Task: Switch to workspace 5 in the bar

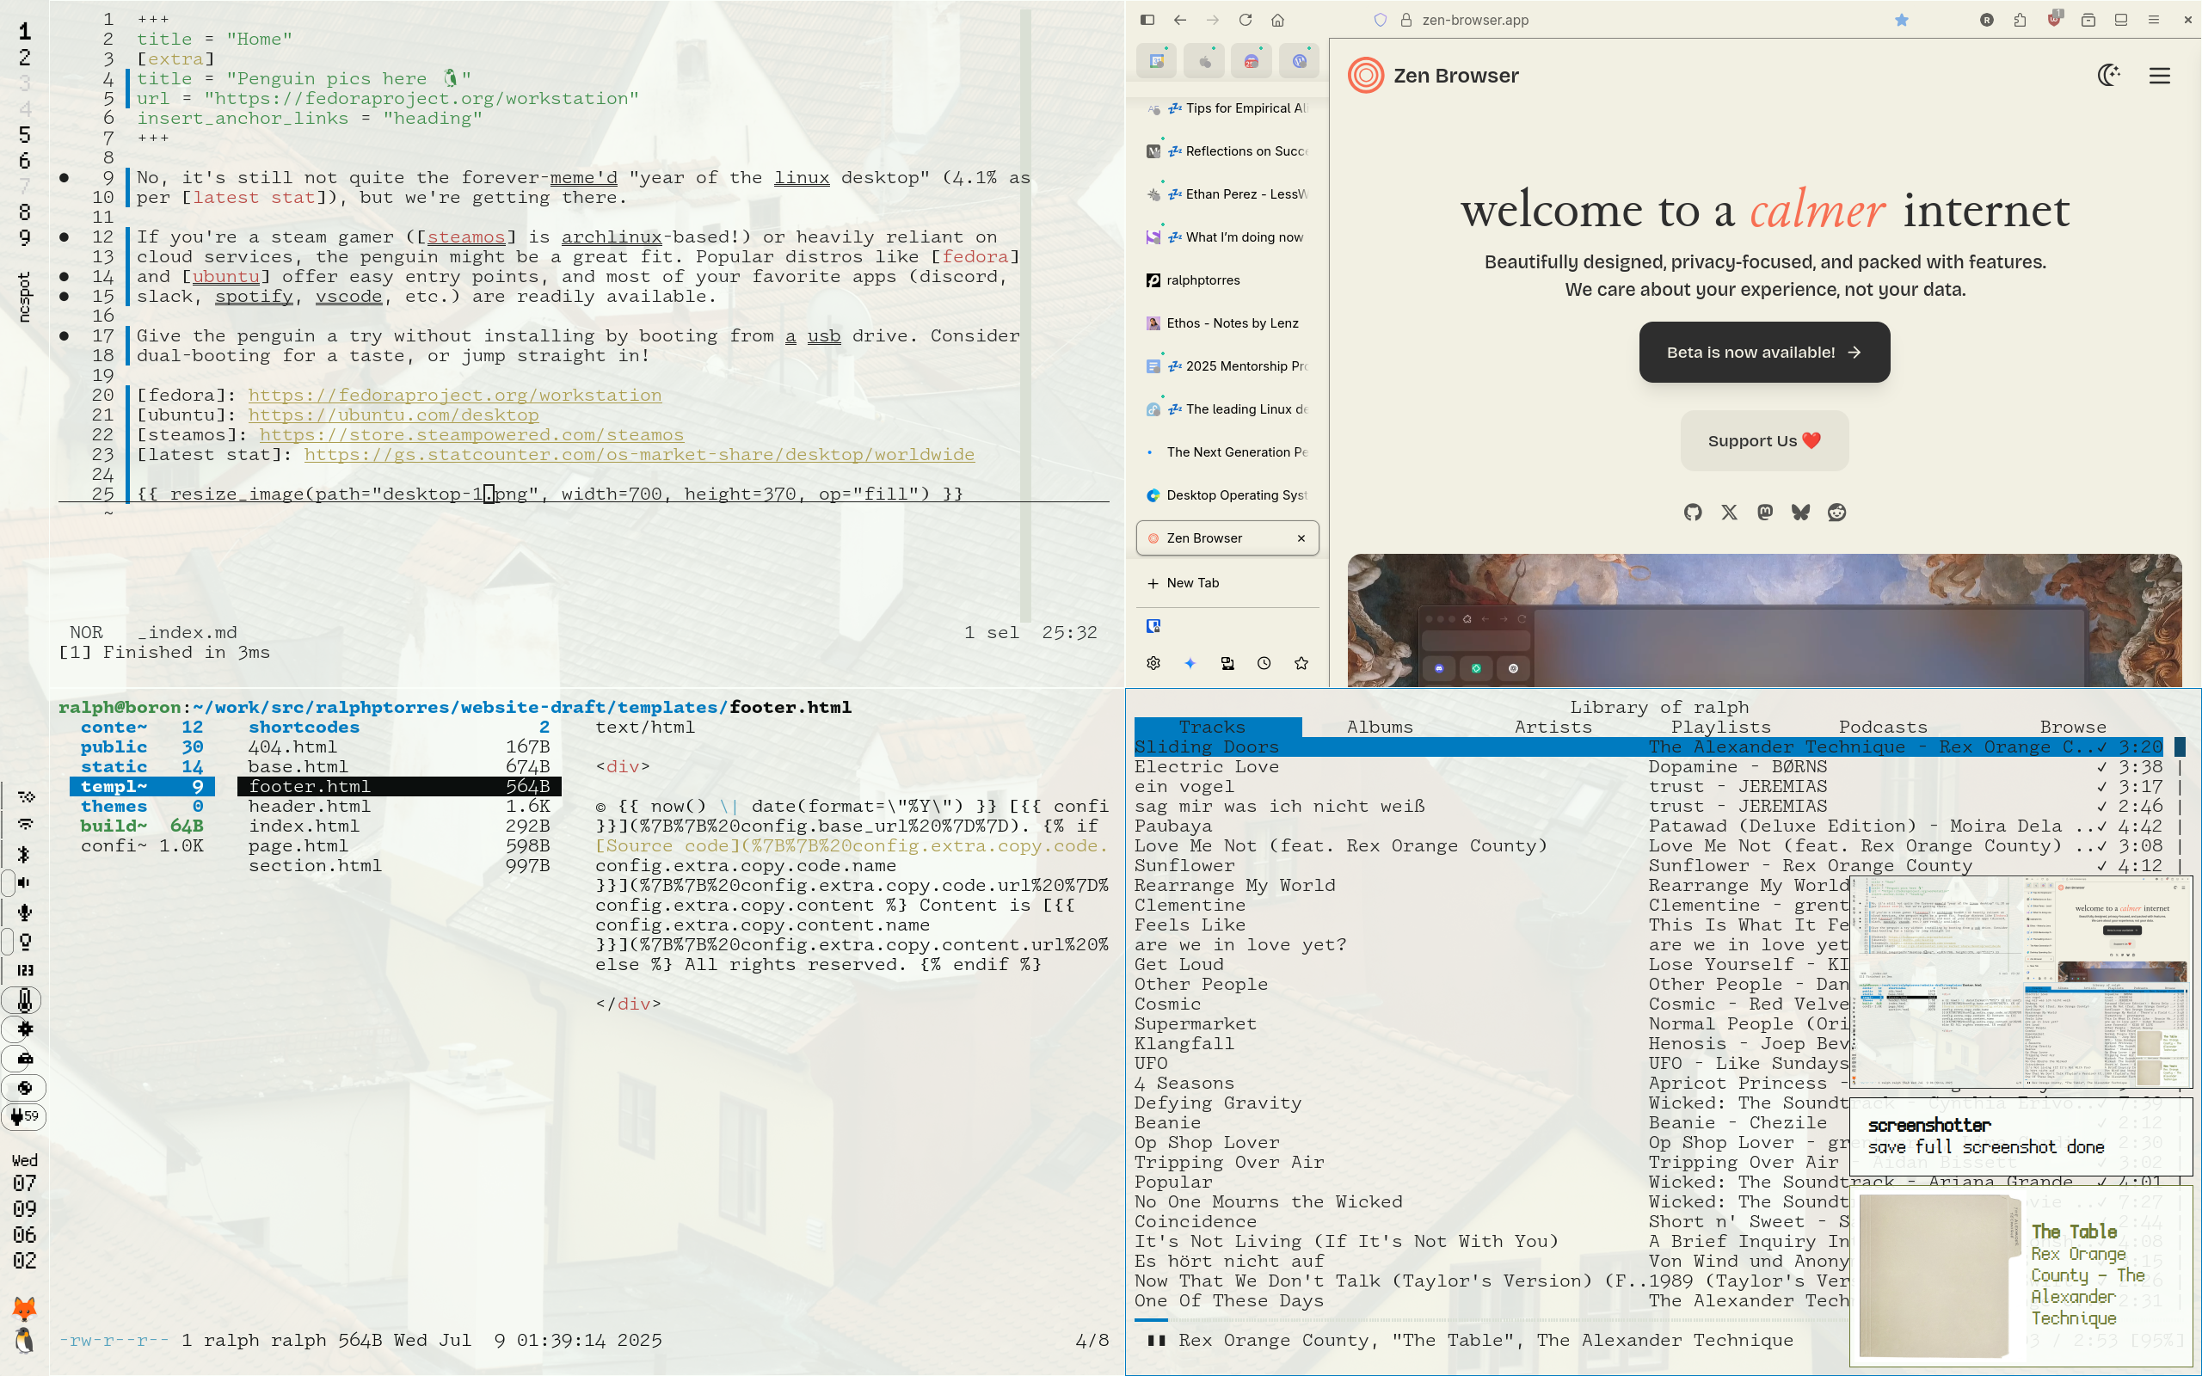Action: 25,135
